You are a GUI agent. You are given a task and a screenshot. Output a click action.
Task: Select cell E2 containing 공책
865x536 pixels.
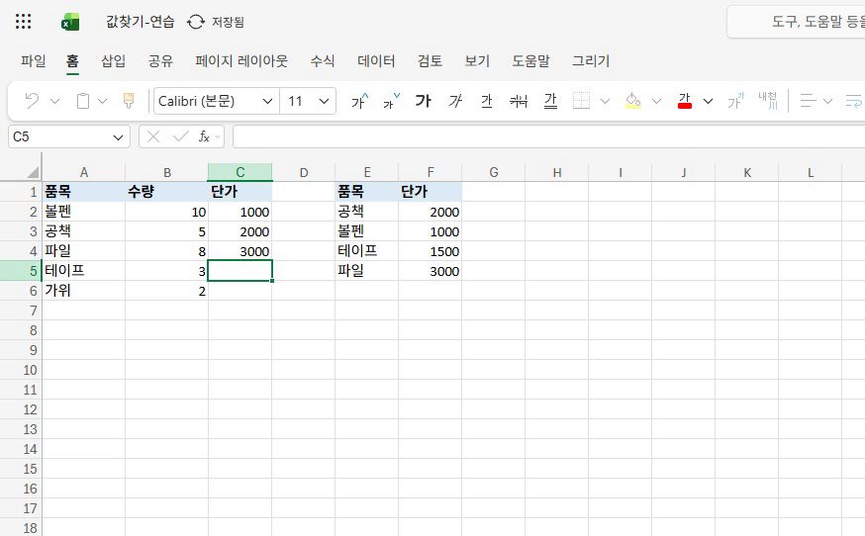[366, 212]
